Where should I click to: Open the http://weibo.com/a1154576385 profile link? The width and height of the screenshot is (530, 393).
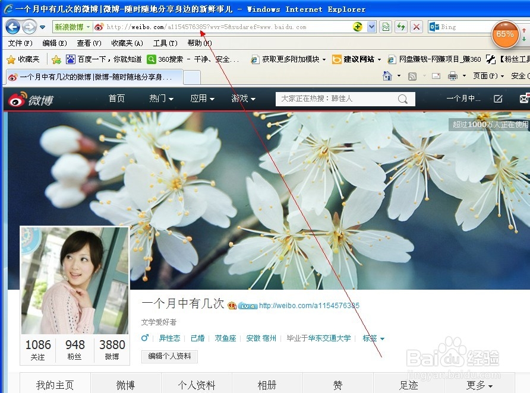point(310,306)
